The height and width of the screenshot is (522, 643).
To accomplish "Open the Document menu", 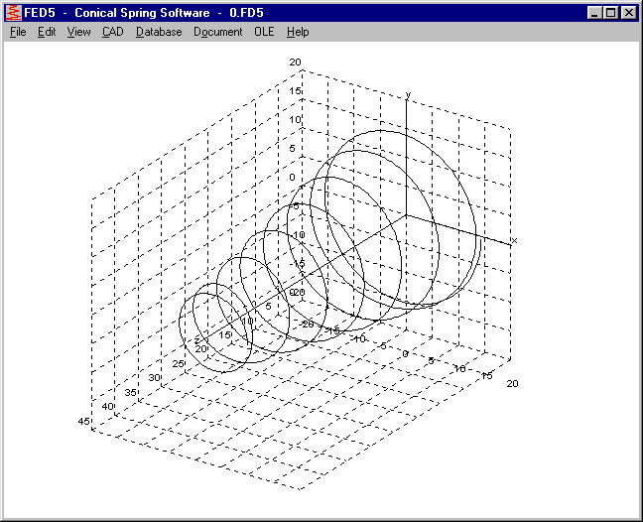I will [x=217, y=32].
